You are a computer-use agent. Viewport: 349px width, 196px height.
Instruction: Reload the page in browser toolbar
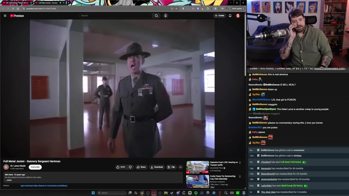click(13, 8)
